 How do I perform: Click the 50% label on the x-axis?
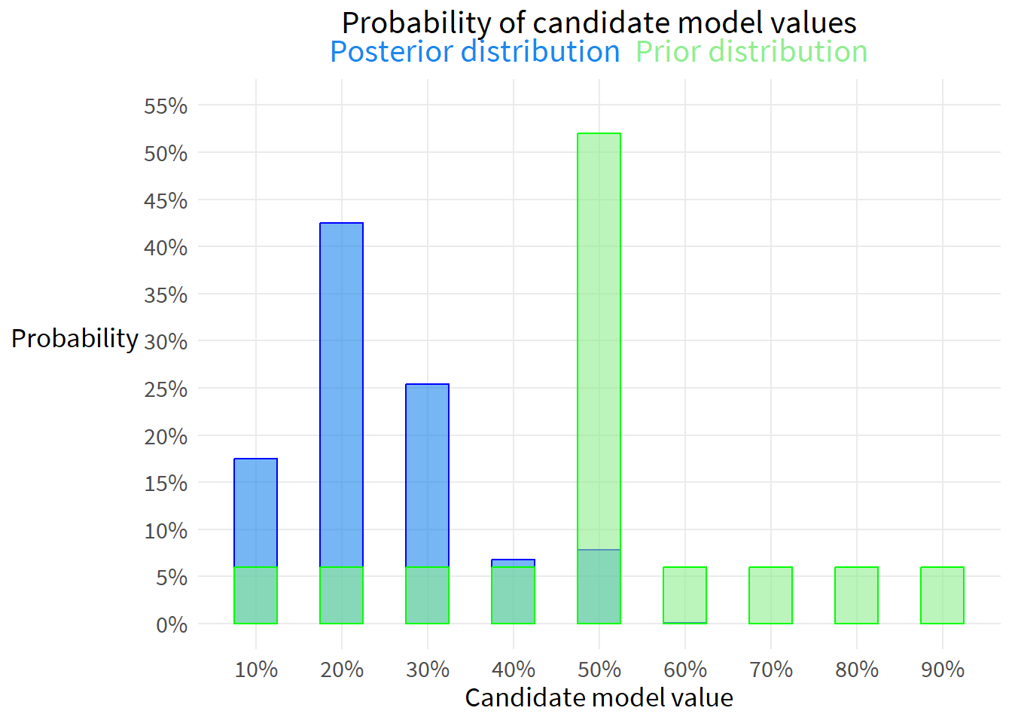tap(599, 670)
